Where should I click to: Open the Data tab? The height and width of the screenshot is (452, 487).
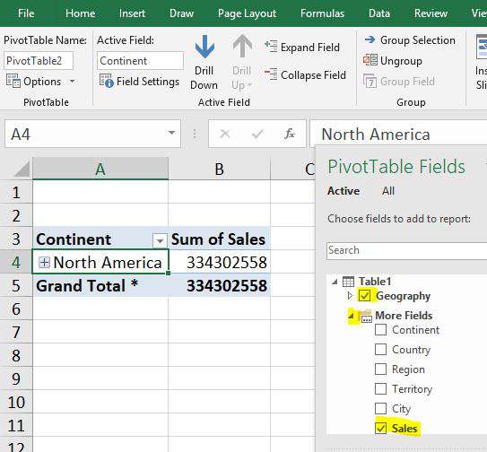[x=379, y=13]
